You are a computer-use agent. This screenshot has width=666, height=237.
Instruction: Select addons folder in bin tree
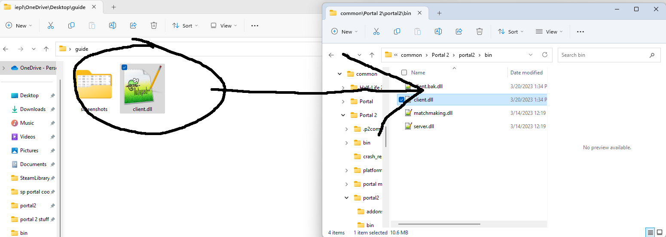[x=369, y=212]
